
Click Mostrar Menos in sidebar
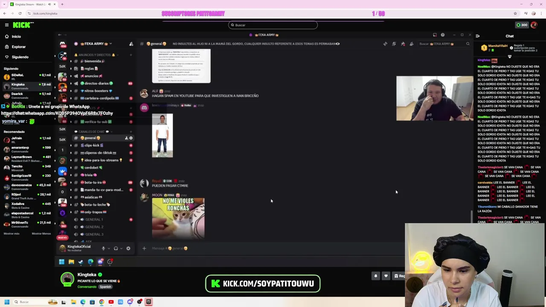(41, 234)
